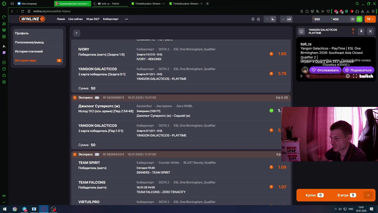Click Экспресс bet number 3826943314 header

point(181,154)
